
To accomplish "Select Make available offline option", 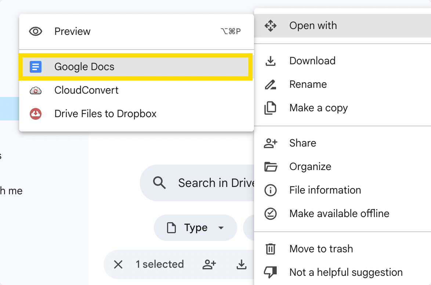I will point(343,214).
